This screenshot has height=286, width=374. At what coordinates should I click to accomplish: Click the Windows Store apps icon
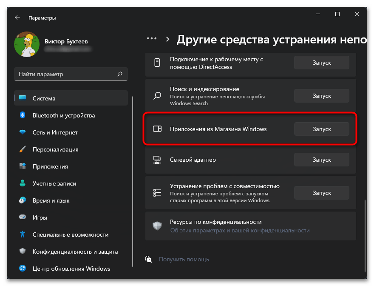tap(157, 129)
